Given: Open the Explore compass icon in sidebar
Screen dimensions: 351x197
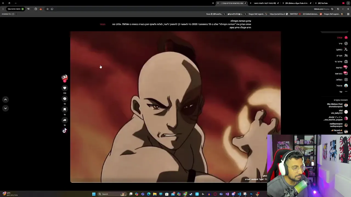Looking at the screenshot, I should click(x=346, y=44).
